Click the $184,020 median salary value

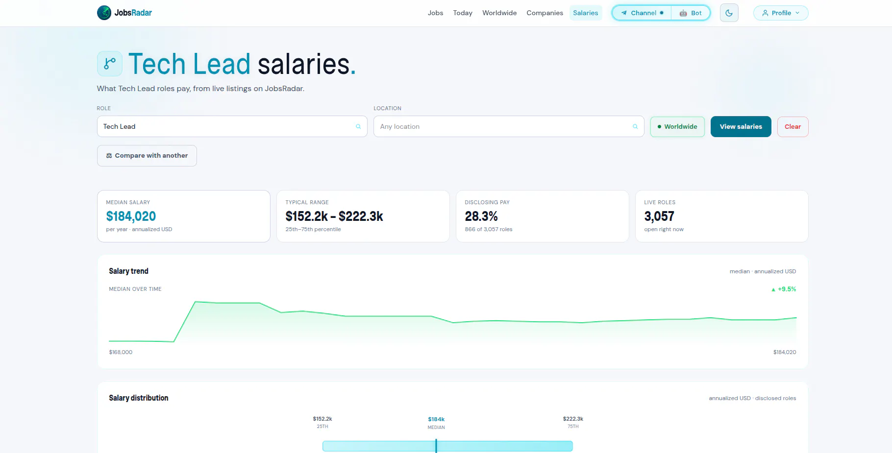(131, 216)
